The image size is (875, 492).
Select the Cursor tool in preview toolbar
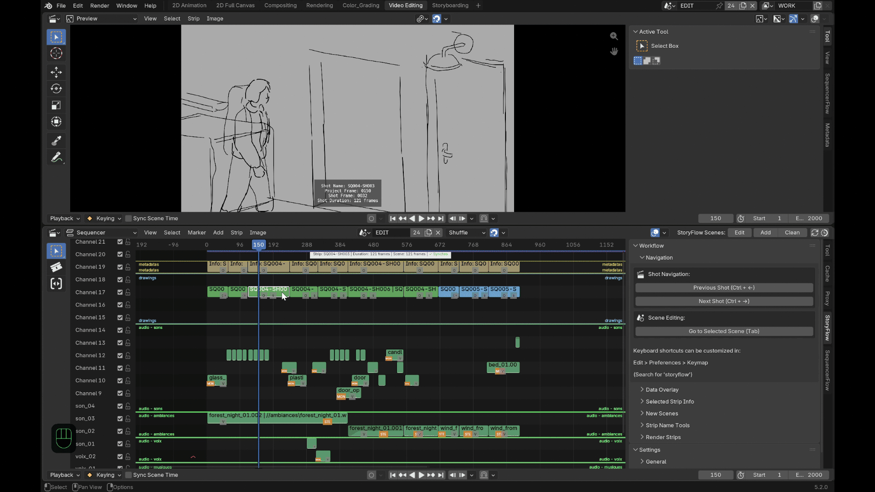pyautogui.click(x=56, y=53)
